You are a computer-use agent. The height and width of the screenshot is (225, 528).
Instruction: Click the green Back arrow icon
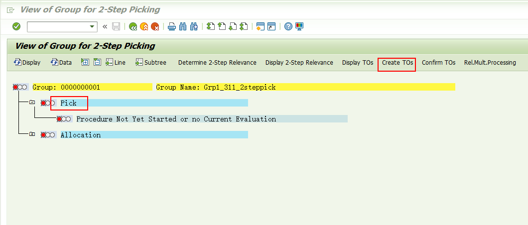[132, 26]
